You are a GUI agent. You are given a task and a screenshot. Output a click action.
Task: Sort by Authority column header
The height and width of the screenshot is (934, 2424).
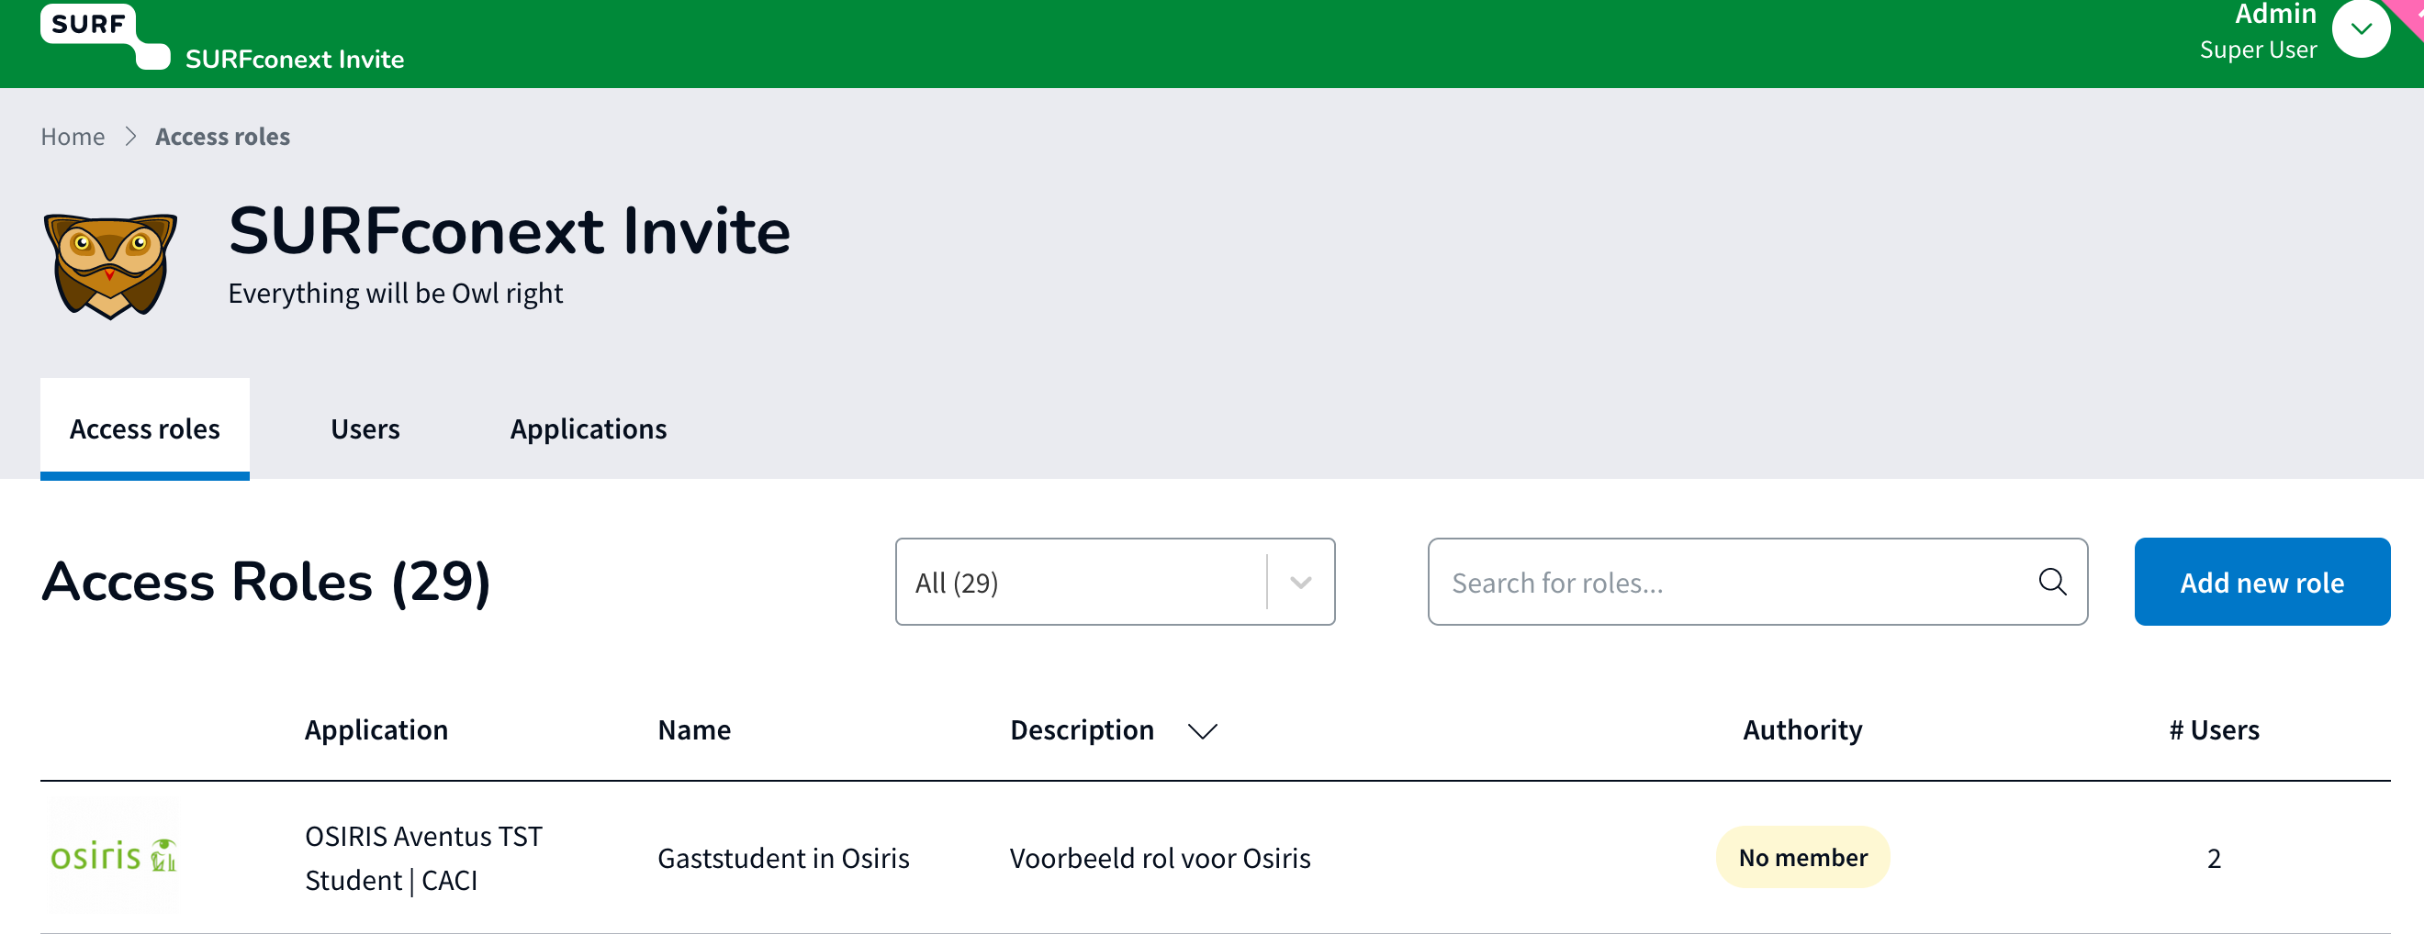1802,730
